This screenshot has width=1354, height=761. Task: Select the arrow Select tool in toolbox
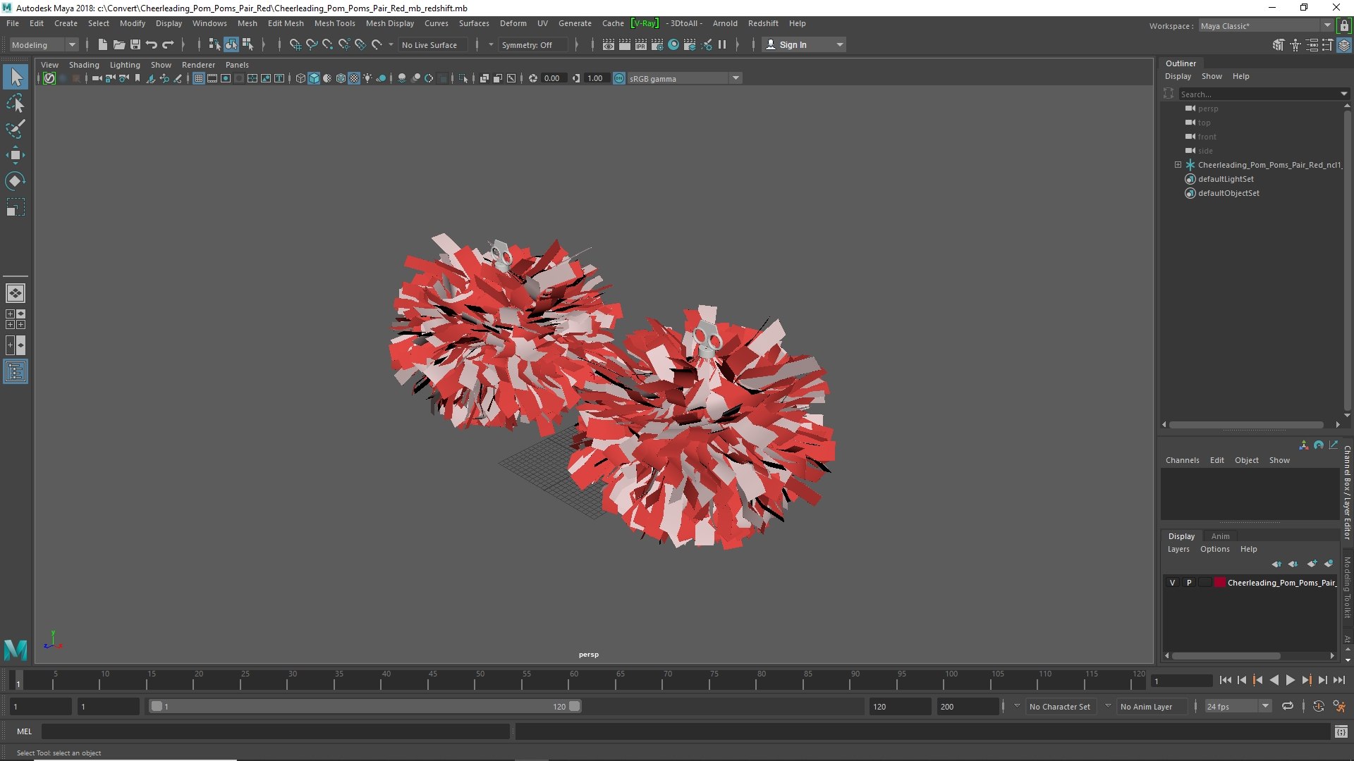click(16, 77)
